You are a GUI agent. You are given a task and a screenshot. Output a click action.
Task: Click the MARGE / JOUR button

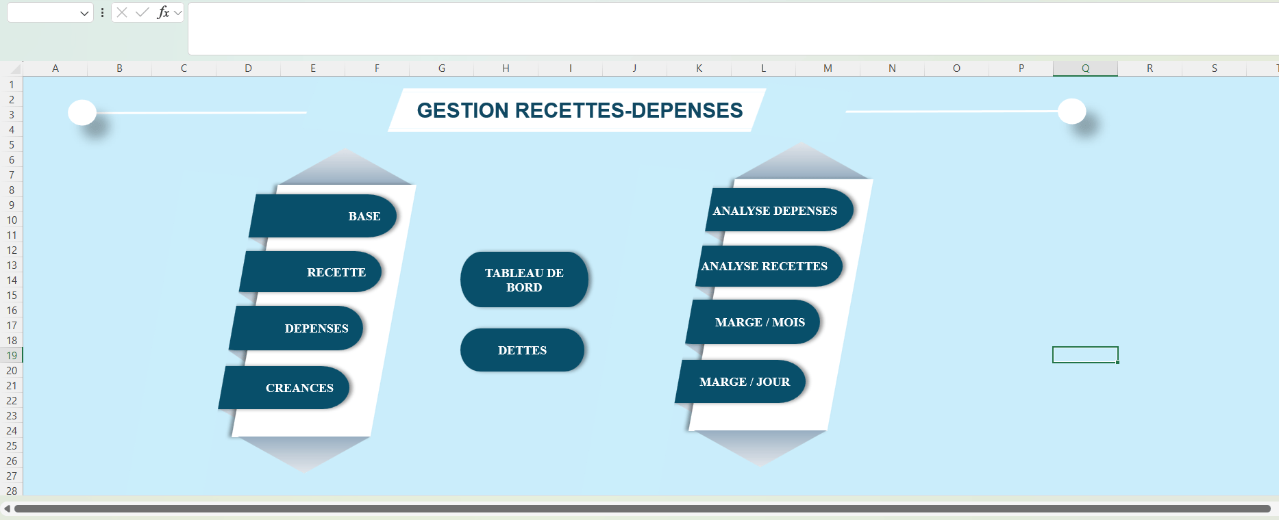point(741,381)
